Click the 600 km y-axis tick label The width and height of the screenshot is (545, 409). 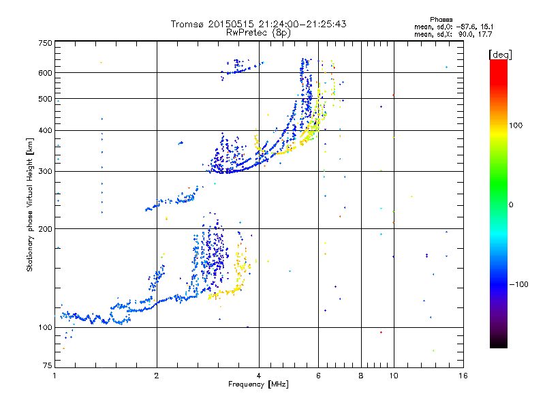click(45, 73)
